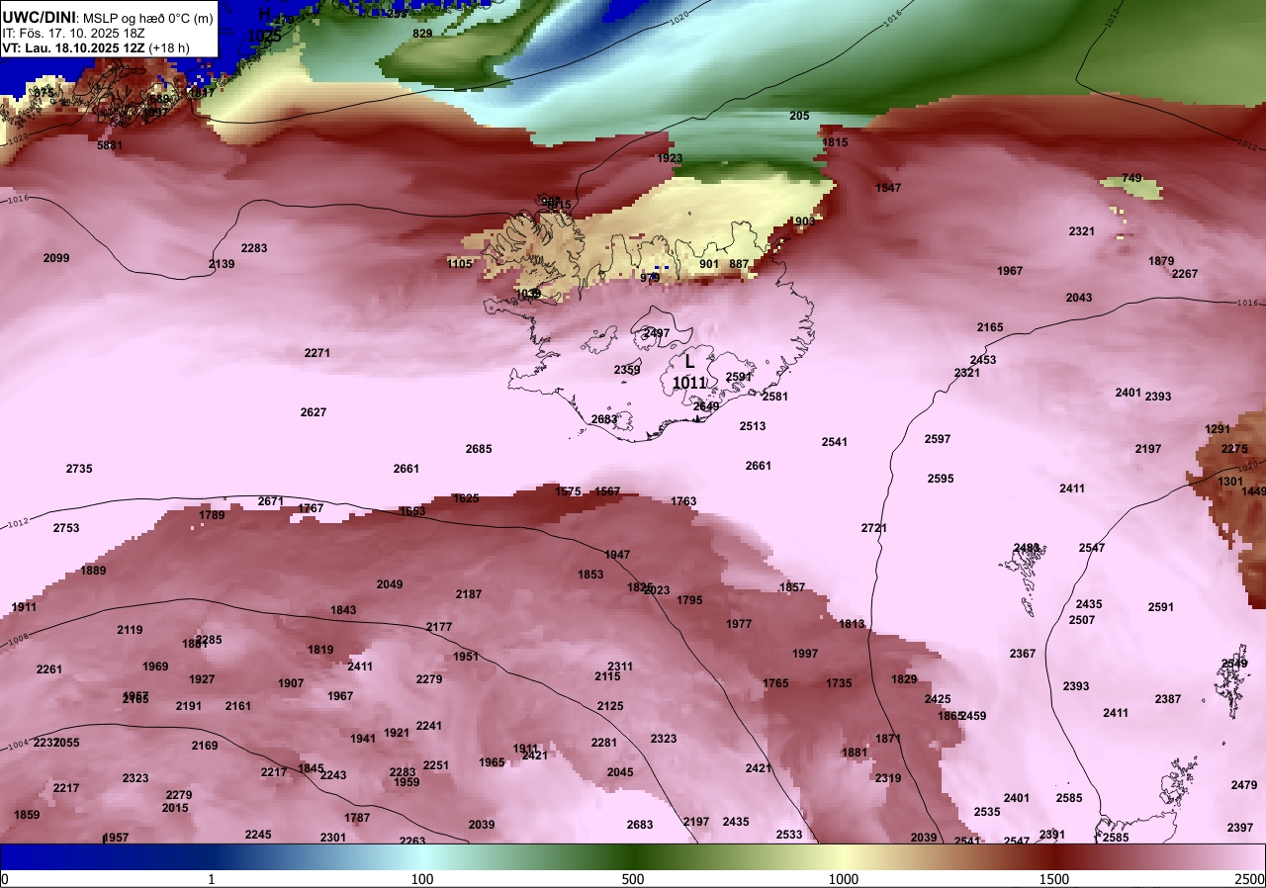1266x888 pixels.
Task: Click the height value 1947
Action: pyautogui.click(x=617, y=555)
